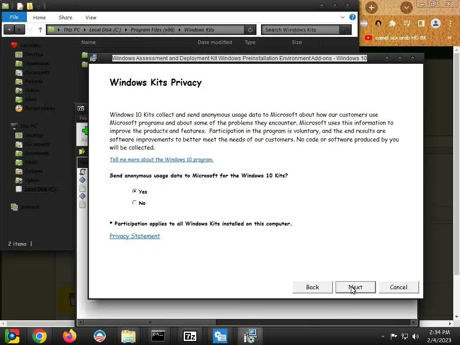
Task: Open Chrome tab search dropdown arrow
Action: 406,8
